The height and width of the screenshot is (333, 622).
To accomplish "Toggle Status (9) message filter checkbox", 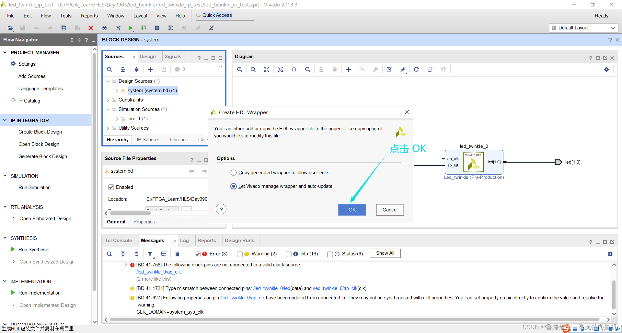I will tap(330, 254).
